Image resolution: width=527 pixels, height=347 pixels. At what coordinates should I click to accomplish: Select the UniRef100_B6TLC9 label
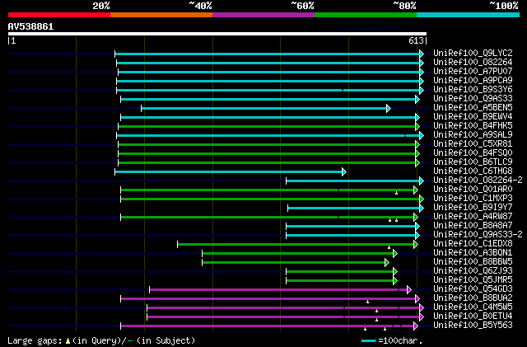(x=473, y=162)
